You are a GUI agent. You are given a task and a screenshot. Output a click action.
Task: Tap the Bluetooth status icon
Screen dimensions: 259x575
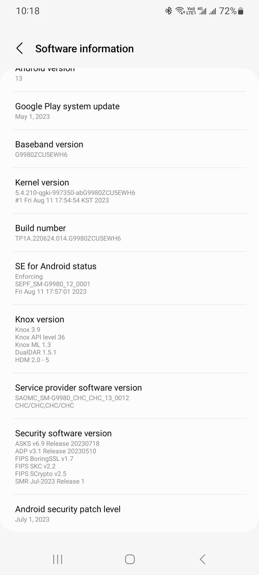[169, 11]
